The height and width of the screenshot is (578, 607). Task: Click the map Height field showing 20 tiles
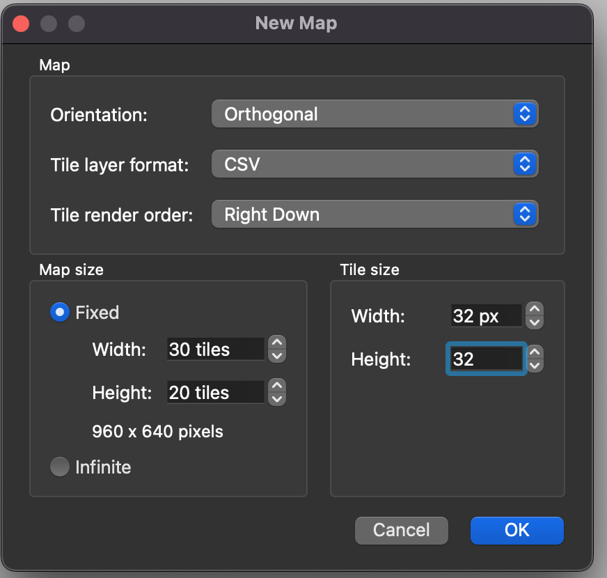[216, 392]
